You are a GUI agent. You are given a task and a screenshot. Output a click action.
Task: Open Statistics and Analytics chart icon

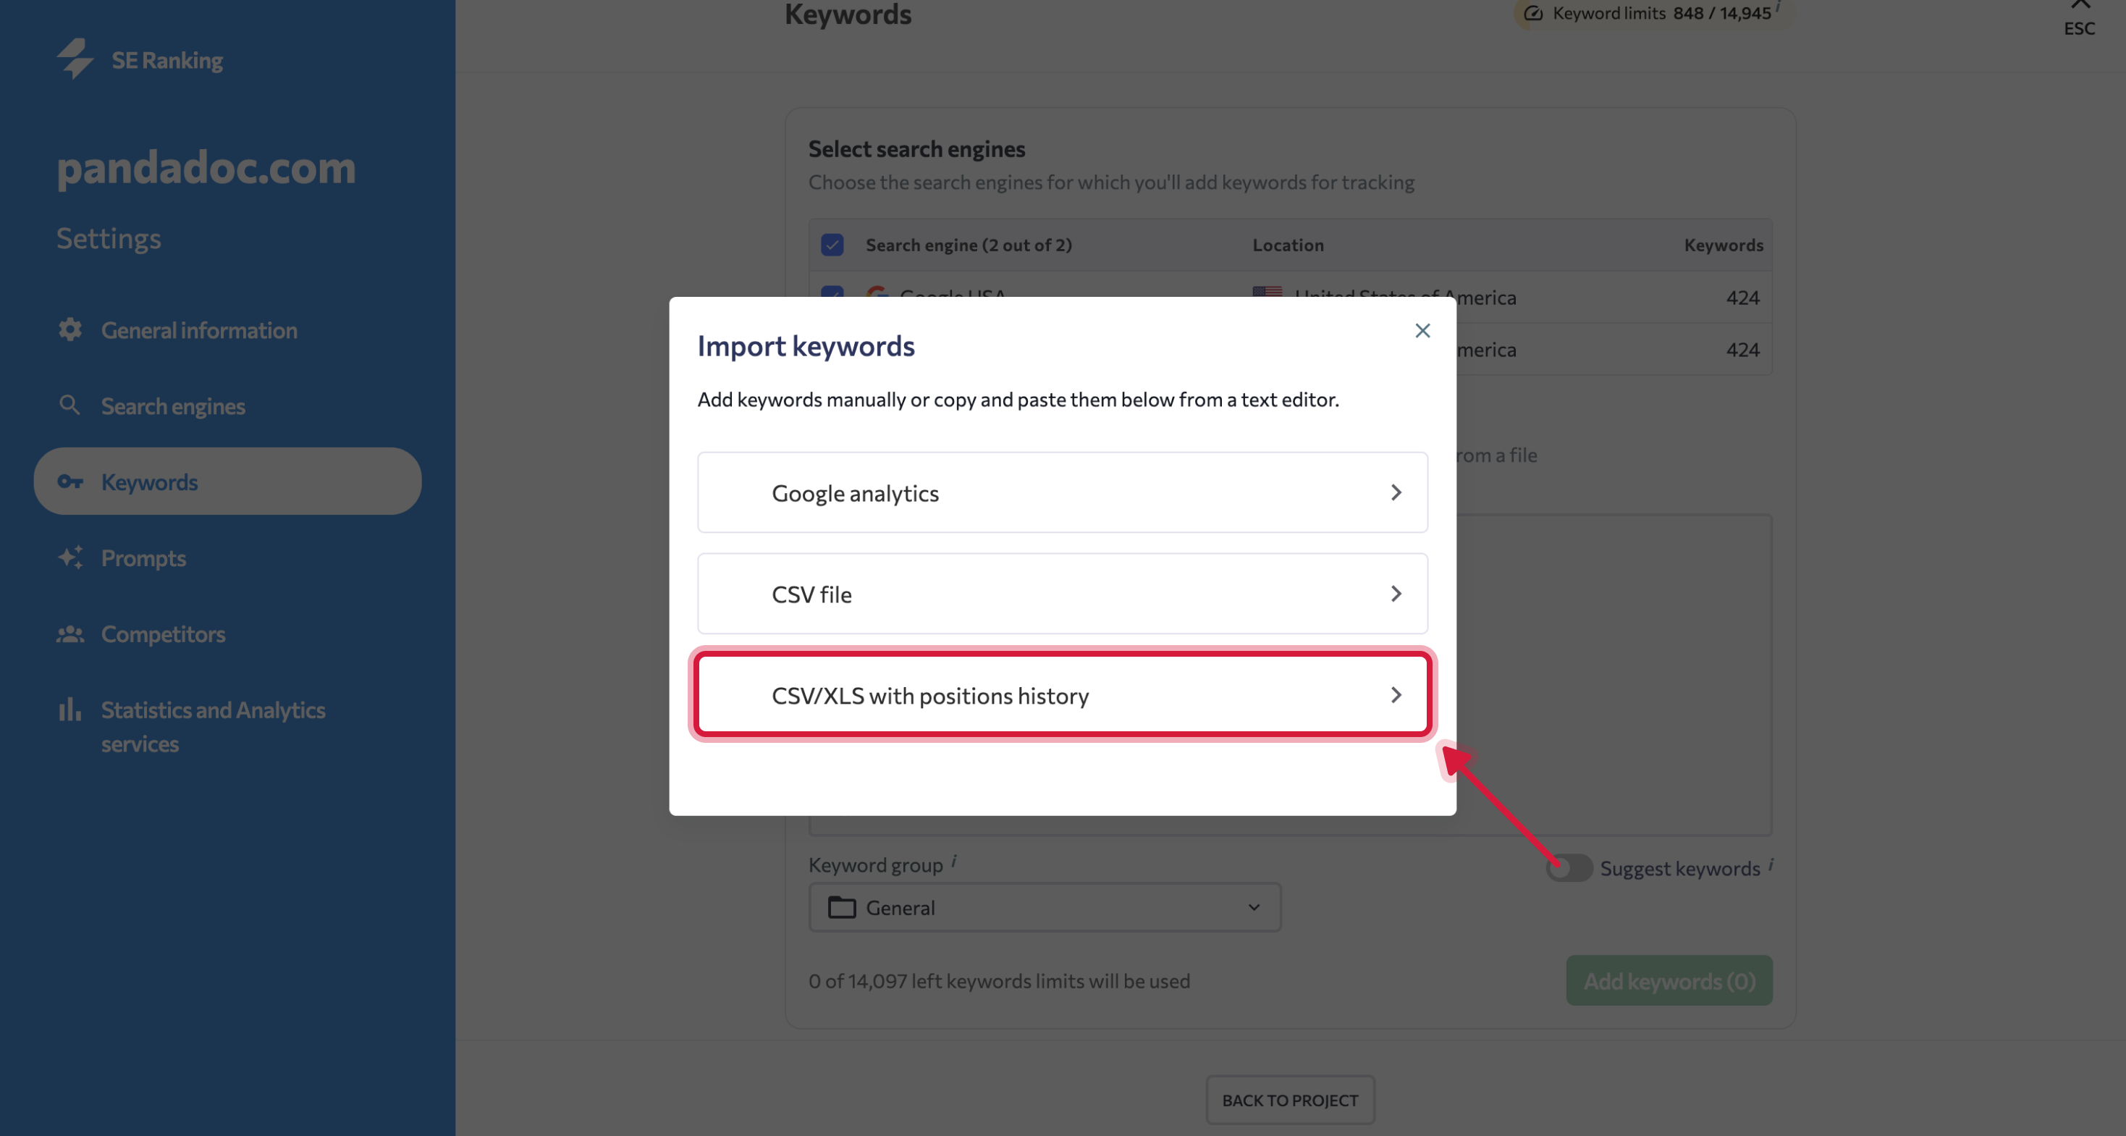69,708
